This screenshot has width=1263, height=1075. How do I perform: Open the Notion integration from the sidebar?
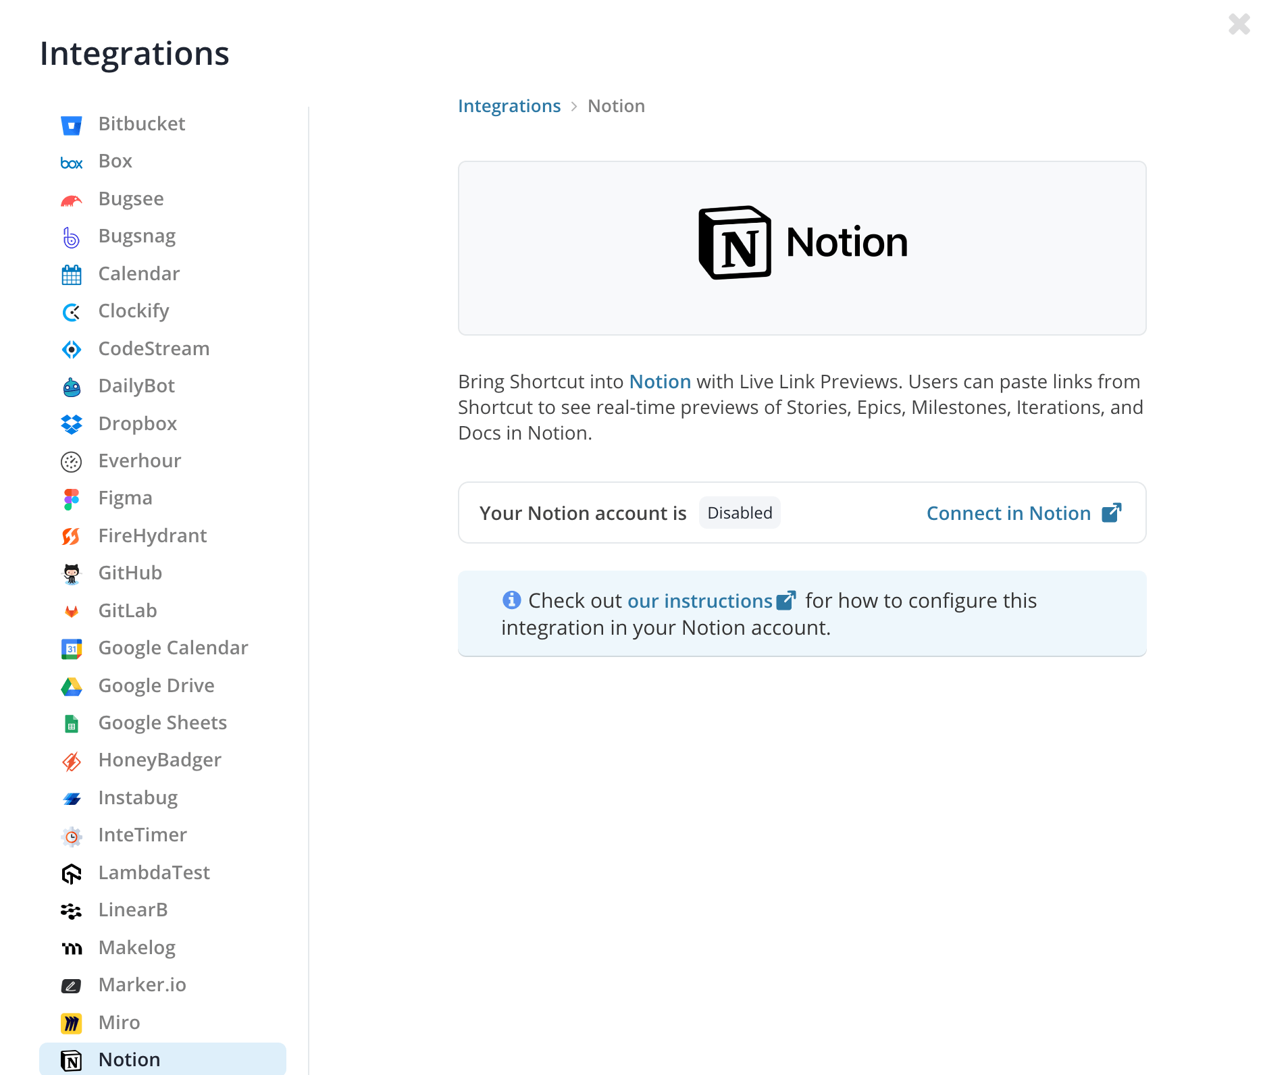coord(128,1059)
